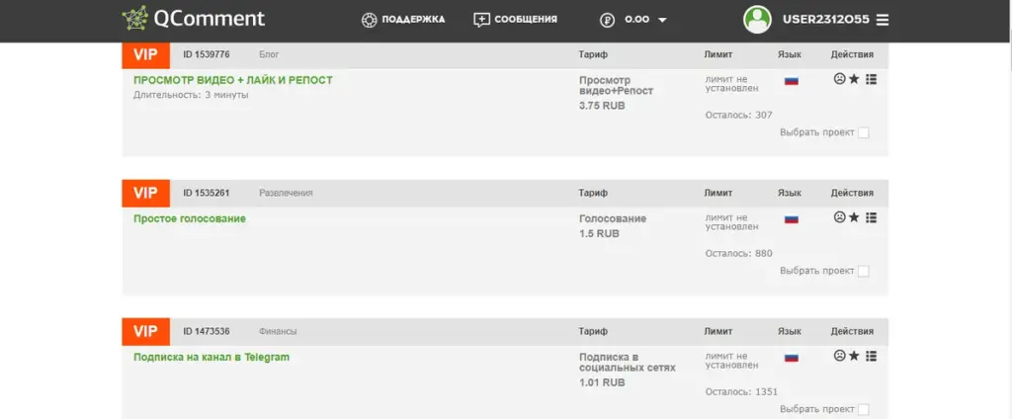This screenshot has height=419, width=1012.
Task: Click the QComment logo
Action: pos(194,19)
